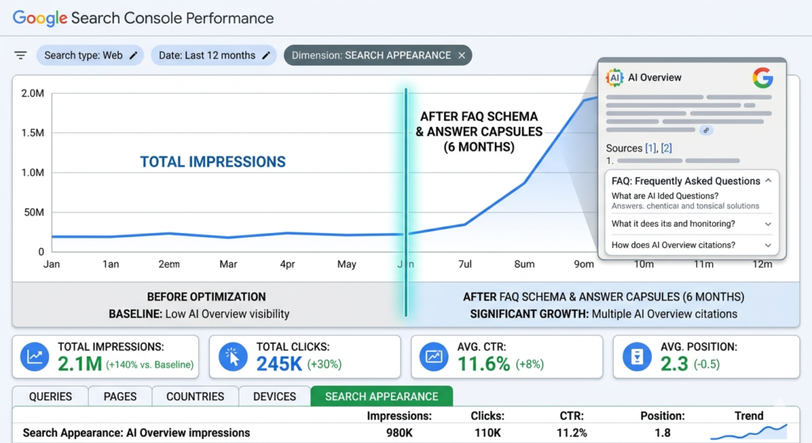The height and width of the screenshot is (443, 812).
Task: Click the Total Clicks cursor icon
Action: [233, 357]
